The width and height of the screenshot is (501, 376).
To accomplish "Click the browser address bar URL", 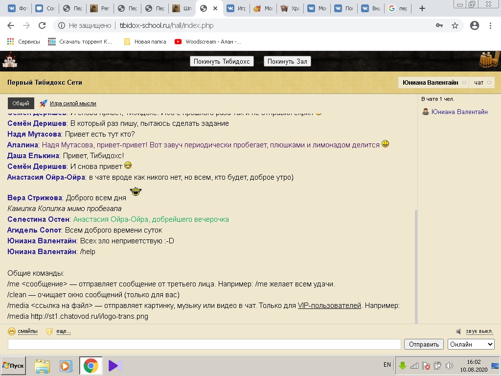I will click(166, 25).
